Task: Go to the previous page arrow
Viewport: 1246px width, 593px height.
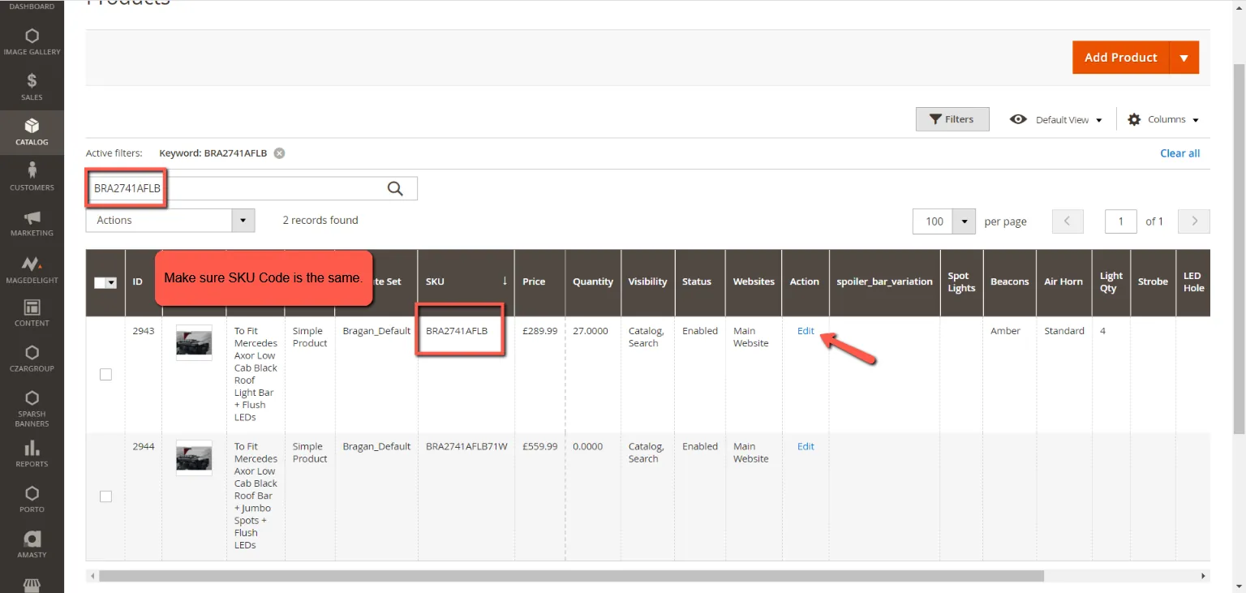Action: [x=1068, y=221]
